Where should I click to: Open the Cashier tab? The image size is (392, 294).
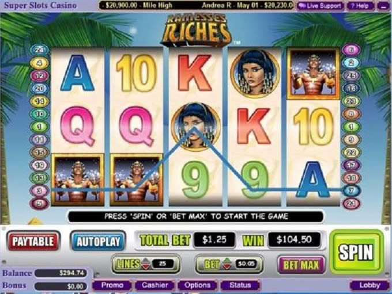(154, 285)
